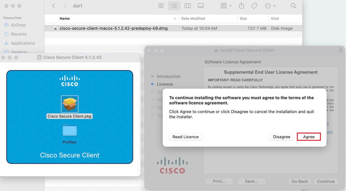Click the Name column sort chevron
Screen dimensions: 346x191
[x=175, y=19]
